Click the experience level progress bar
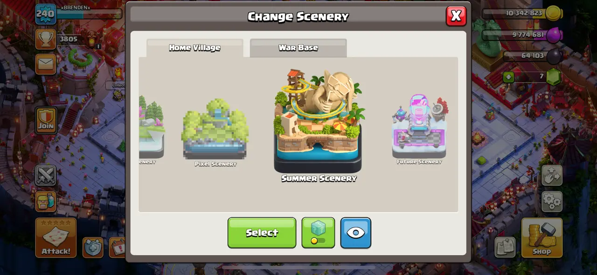The height and width of the screenshot is (275, 597). [x=90, y=14]
